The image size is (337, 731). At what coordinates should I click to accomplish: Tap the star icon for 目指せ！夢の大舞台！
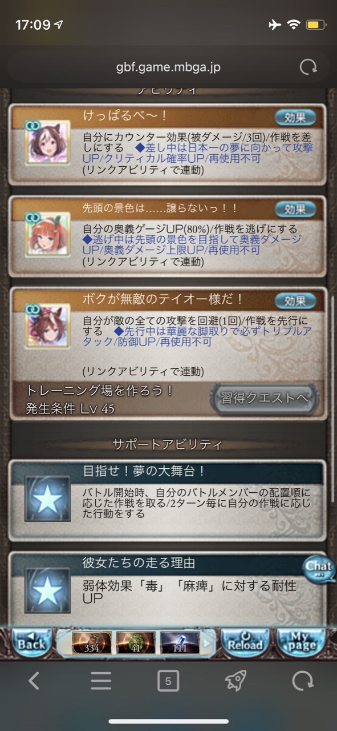47,499
